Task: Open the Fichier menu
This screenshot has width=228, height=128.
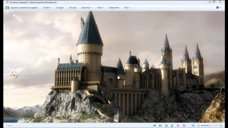Action: tap(47, 8)
